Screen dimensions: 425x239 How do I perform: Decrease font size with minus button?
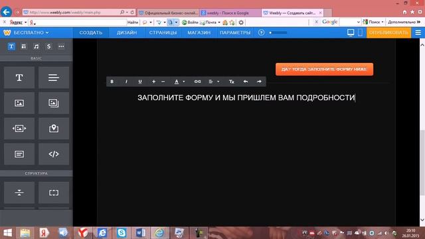[x=163, y=82]
